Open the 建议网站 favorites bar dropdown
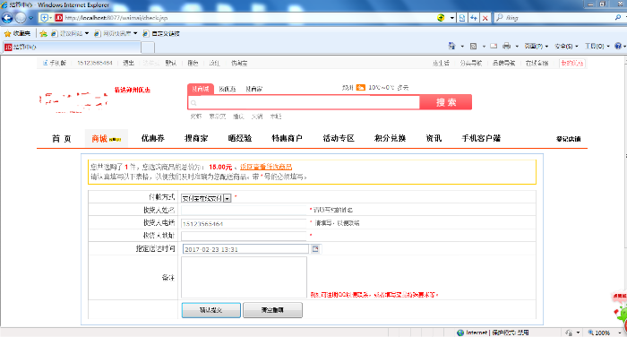 [70, 34]
